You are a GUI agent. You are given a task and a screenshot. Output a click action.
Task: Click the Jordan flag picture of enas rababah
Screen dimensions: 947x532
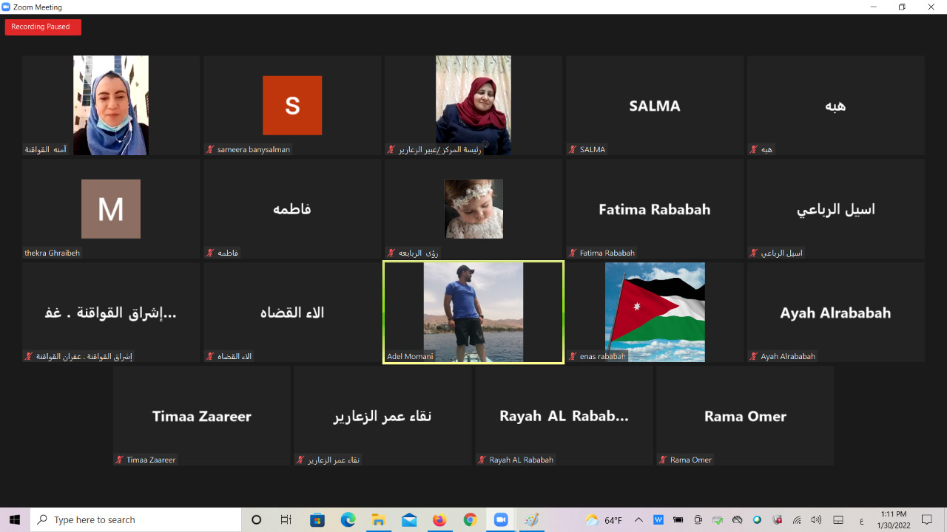655,312
